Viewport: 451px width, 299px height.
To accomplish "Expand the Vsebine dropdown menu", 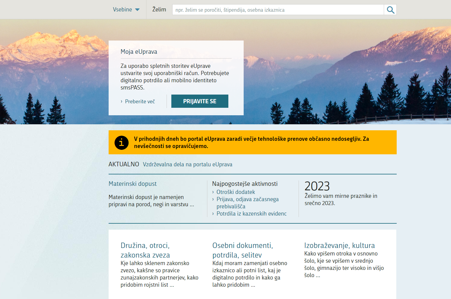I will click(126, 10).
